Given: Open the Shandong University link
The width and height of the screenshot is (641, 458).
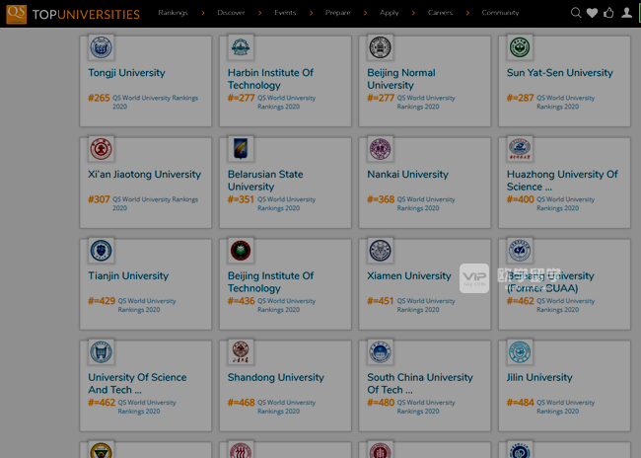Looking at the screenshot, I should click(x=276, y=378).
